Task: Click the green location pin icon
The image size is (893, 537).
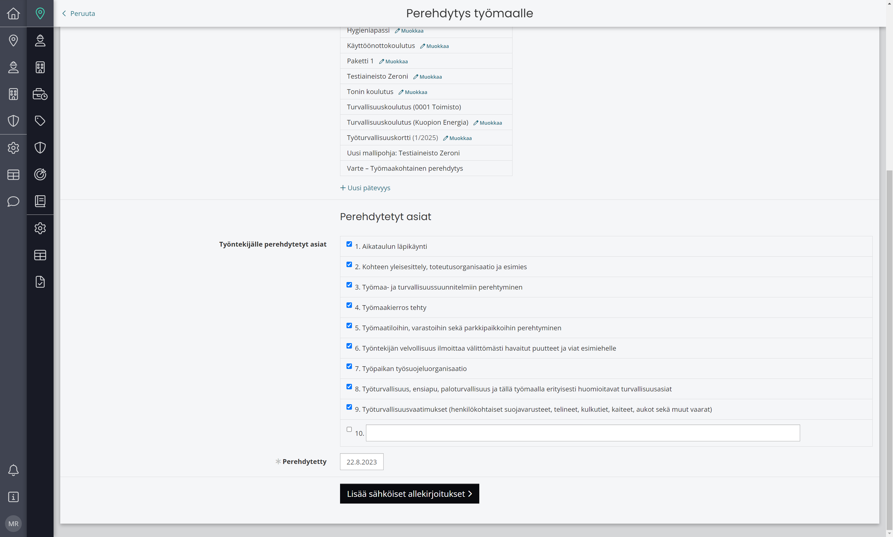Action: pos(40,13)
